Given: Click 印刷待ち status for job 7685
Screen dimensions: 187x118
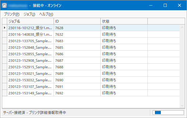Looking at the screenshot, I should 124,48.
